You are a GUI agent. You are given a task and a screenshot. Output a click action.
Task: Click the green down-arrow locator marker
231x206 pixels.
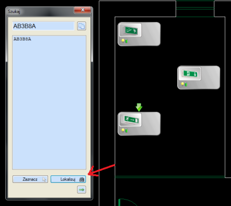pos(139,107)
